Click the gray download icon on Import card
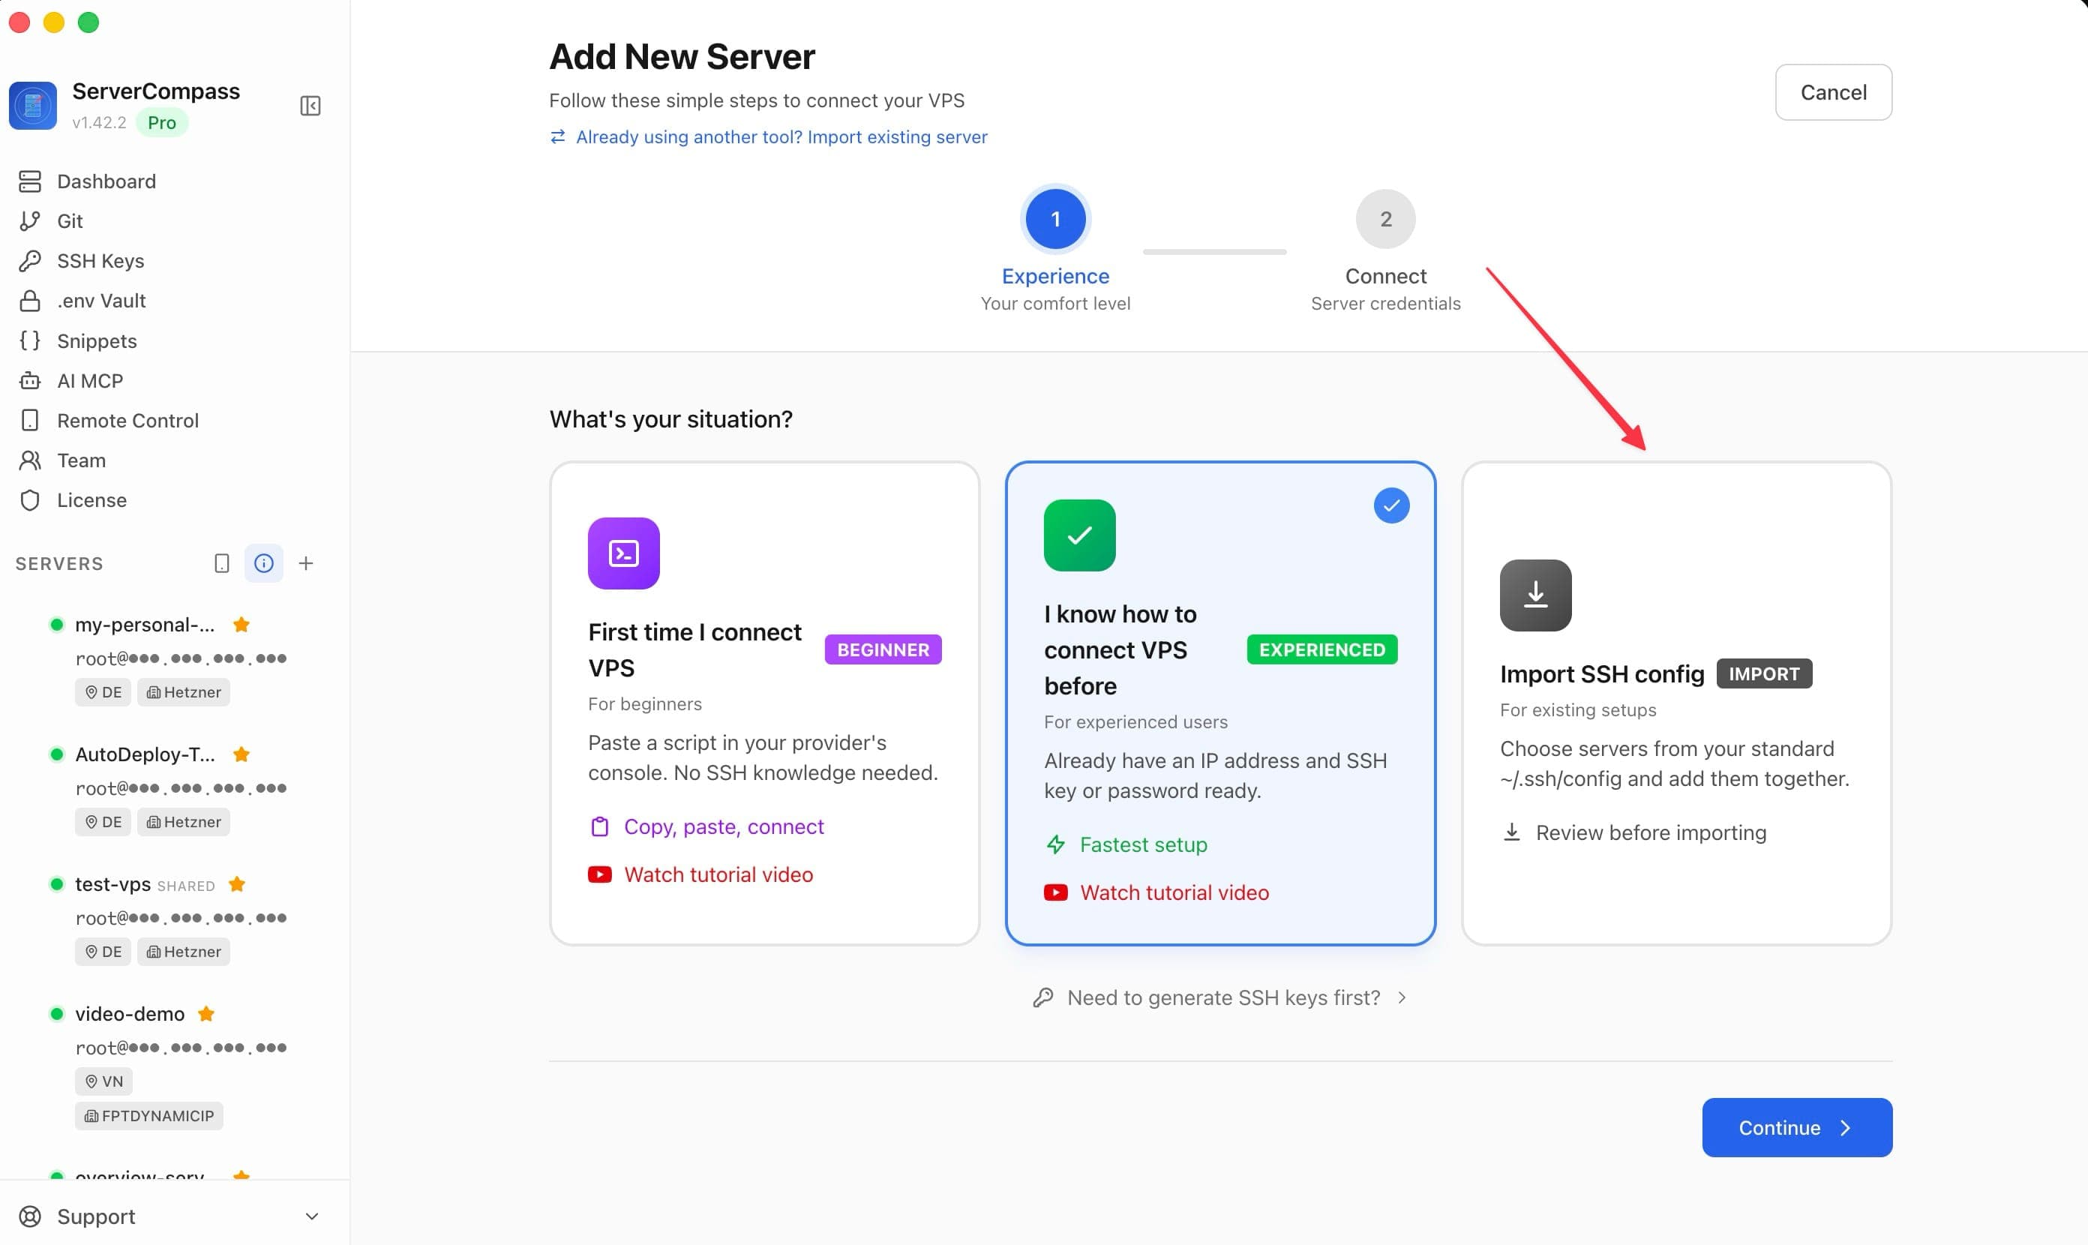Viewport: 2088px width, 1245px height. (x=1535, y=595)
